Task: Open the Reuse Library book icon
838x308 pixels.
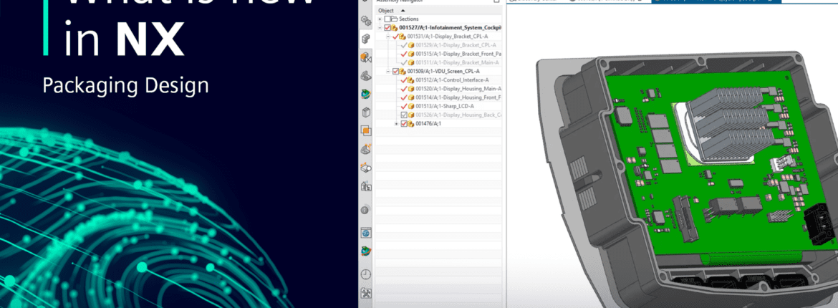Action: point(365,112)
